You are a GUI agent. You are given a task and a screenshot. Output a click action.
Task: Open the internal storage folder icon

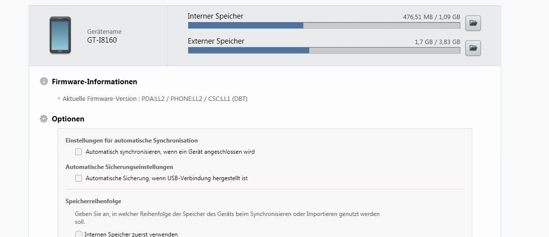(x=473, y=24)
